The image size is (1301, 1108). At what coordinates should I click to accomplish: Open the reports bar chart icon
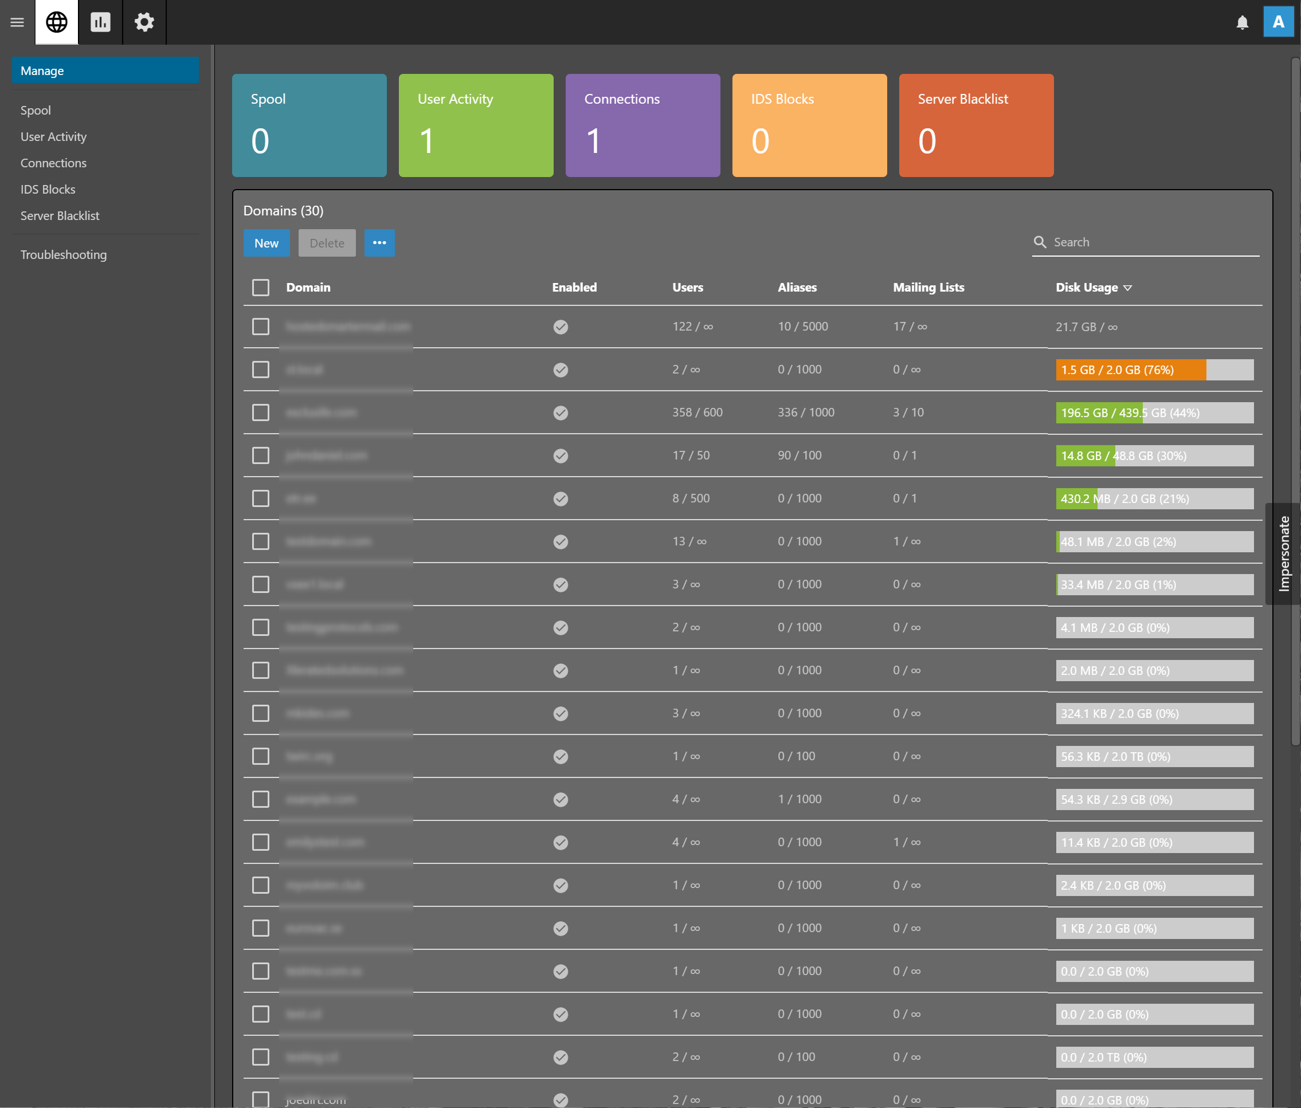tap(100, 22)
